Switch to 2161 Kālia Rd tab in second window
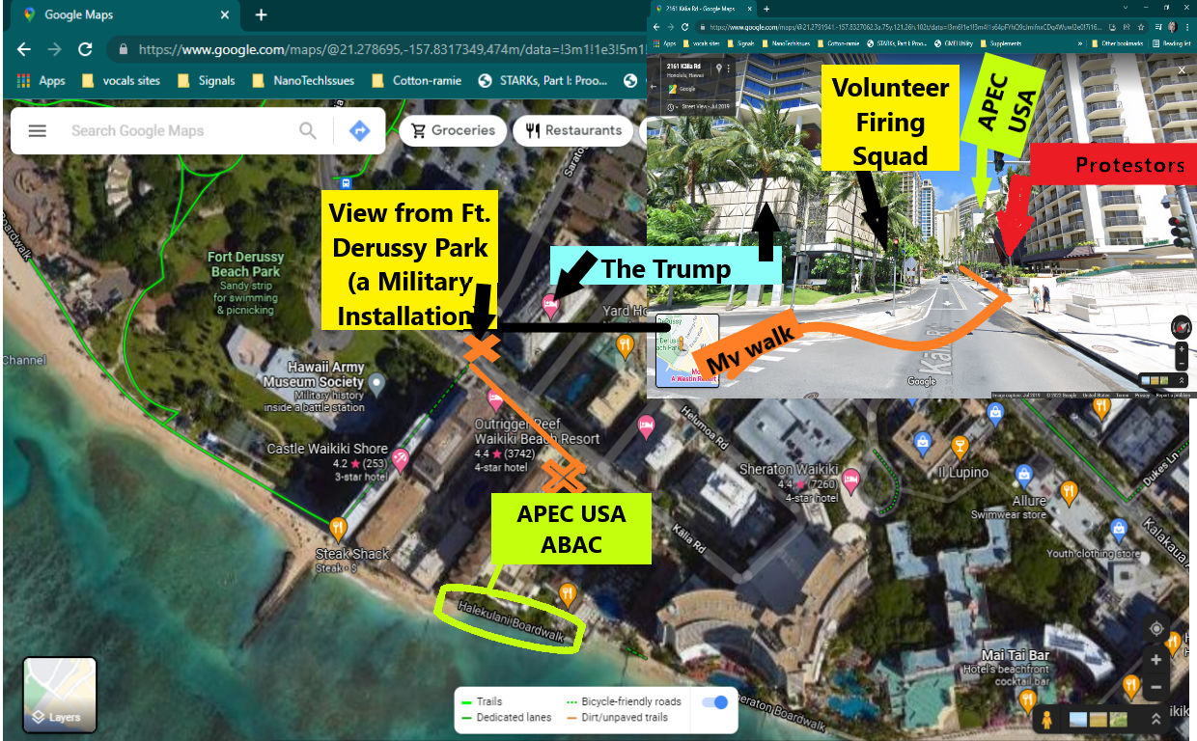The height and width of the screenshot is (741, 1197). pyautogui.click(x=704, y=9)
